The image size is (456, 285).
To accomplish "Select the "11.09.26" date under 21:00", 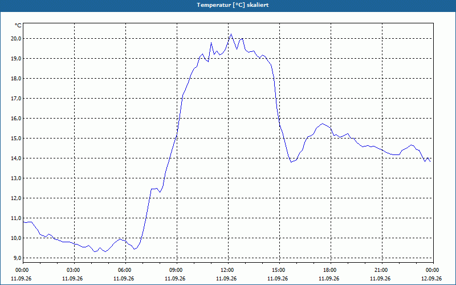I will coord(380,278).
